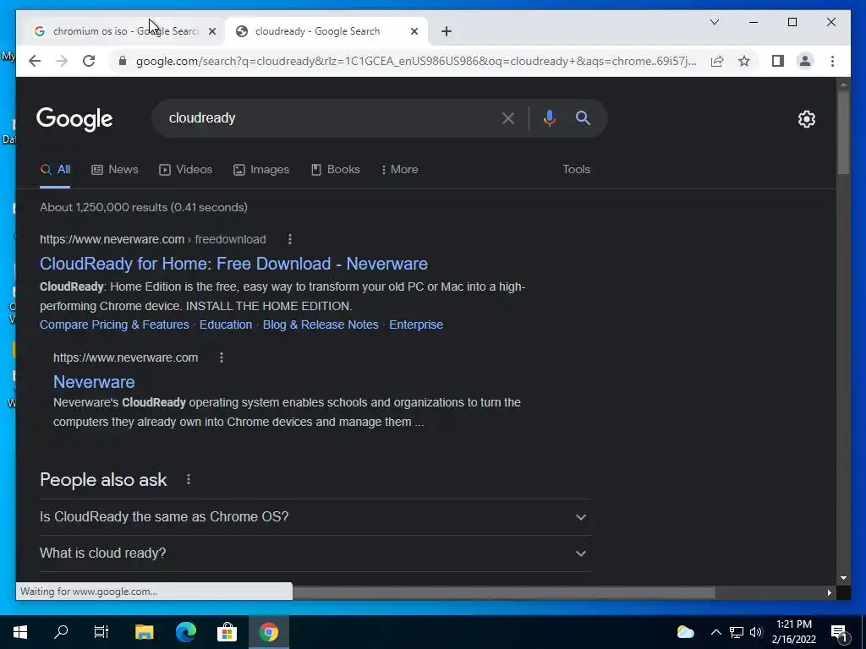This screenshot has height=649, width=866.
Task: Open the More search filters dropdown
Action: click(400, 169)
